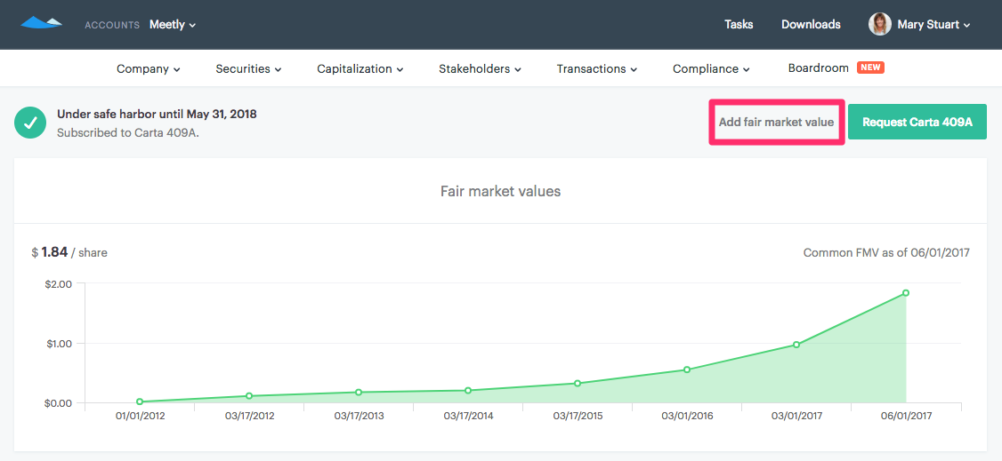Click the 03/01/2016 axis date label
Viewport: 1002px width, 461px height.
pyautogui.click(x=687, y=417)
